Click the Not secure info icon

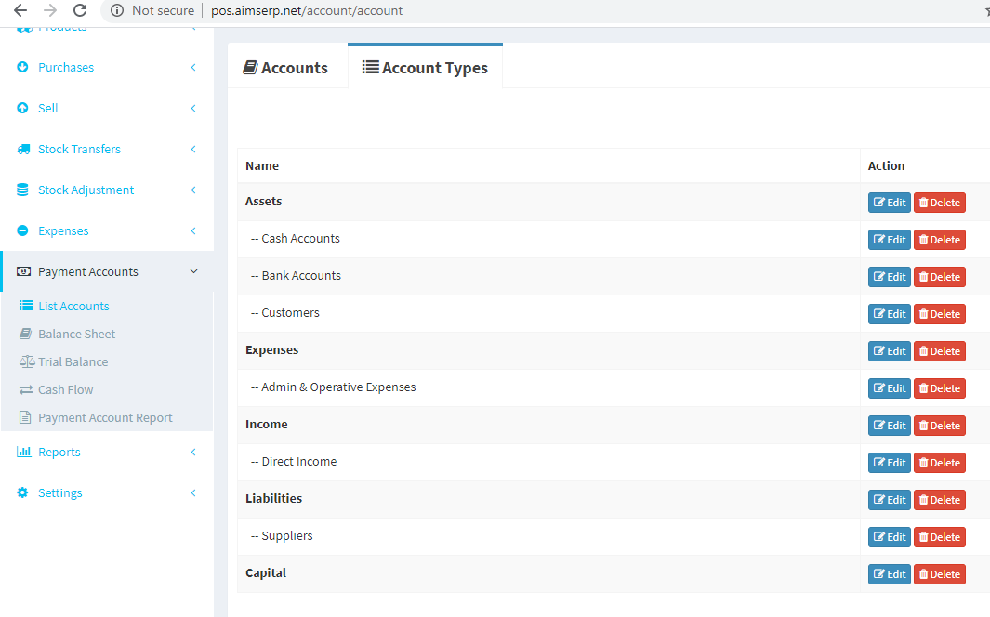[117, 10]
